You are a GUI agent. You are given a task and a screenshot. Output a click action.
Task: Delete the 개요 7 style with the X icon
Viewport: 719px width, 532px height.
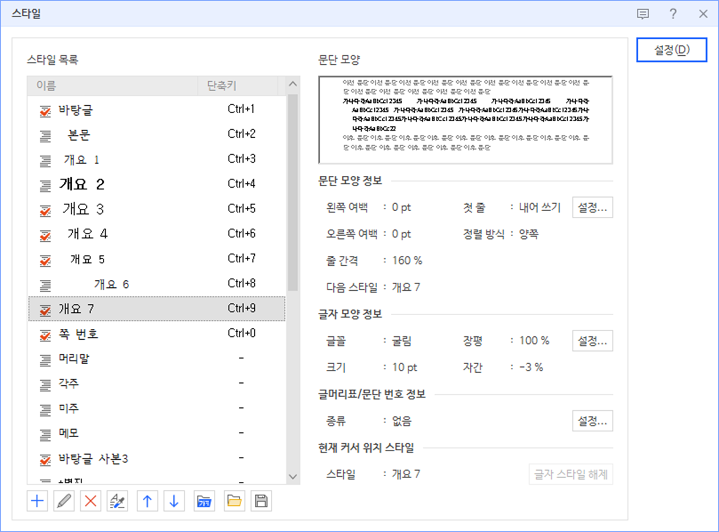coord(90,501)
